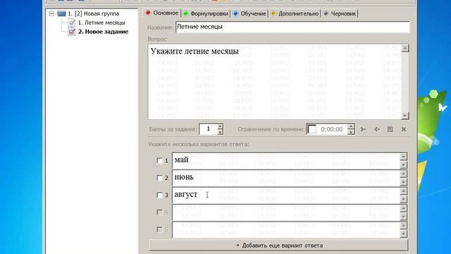Click scroll up arrow of июнь answer
The width and height of the screenshot is (451, 254).
click(404, 174)
